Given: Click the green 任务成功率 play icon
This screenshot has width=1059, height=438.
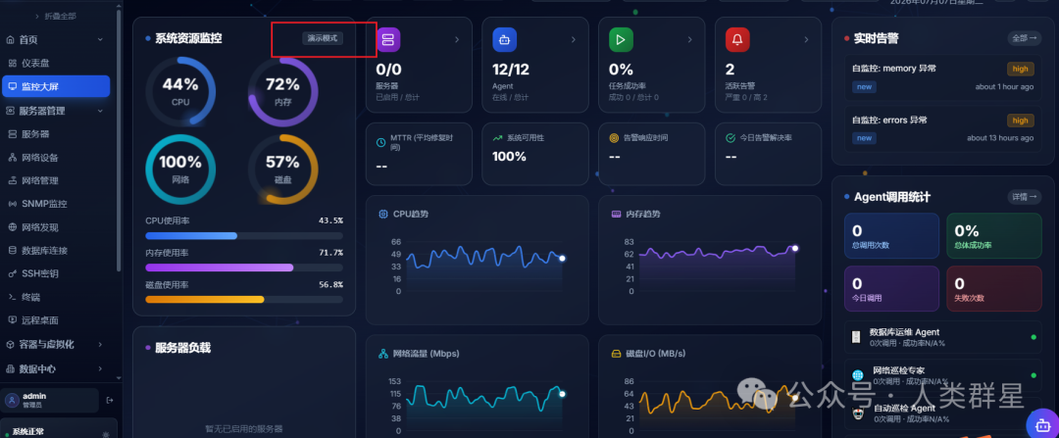Looking at the screenshot, I should pos(621,40).
